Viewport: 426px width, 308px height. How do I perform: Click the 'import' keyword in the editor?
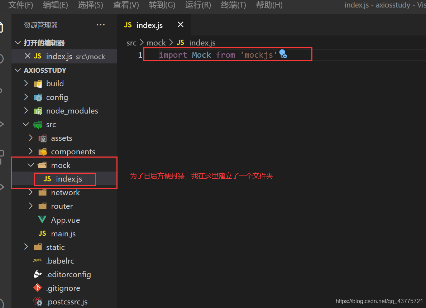[173, 55]
